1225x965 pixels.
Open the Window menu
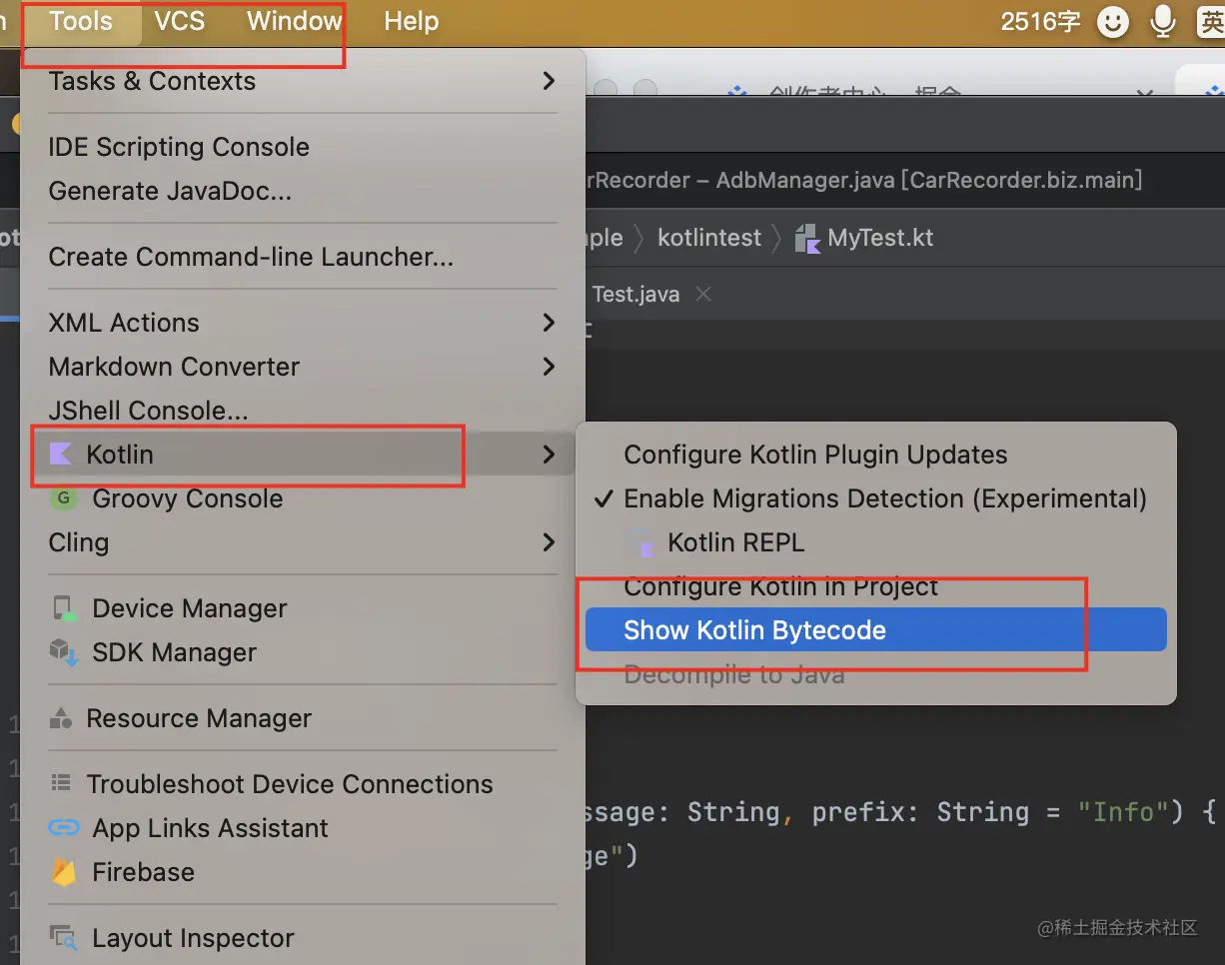click(295, 21)
